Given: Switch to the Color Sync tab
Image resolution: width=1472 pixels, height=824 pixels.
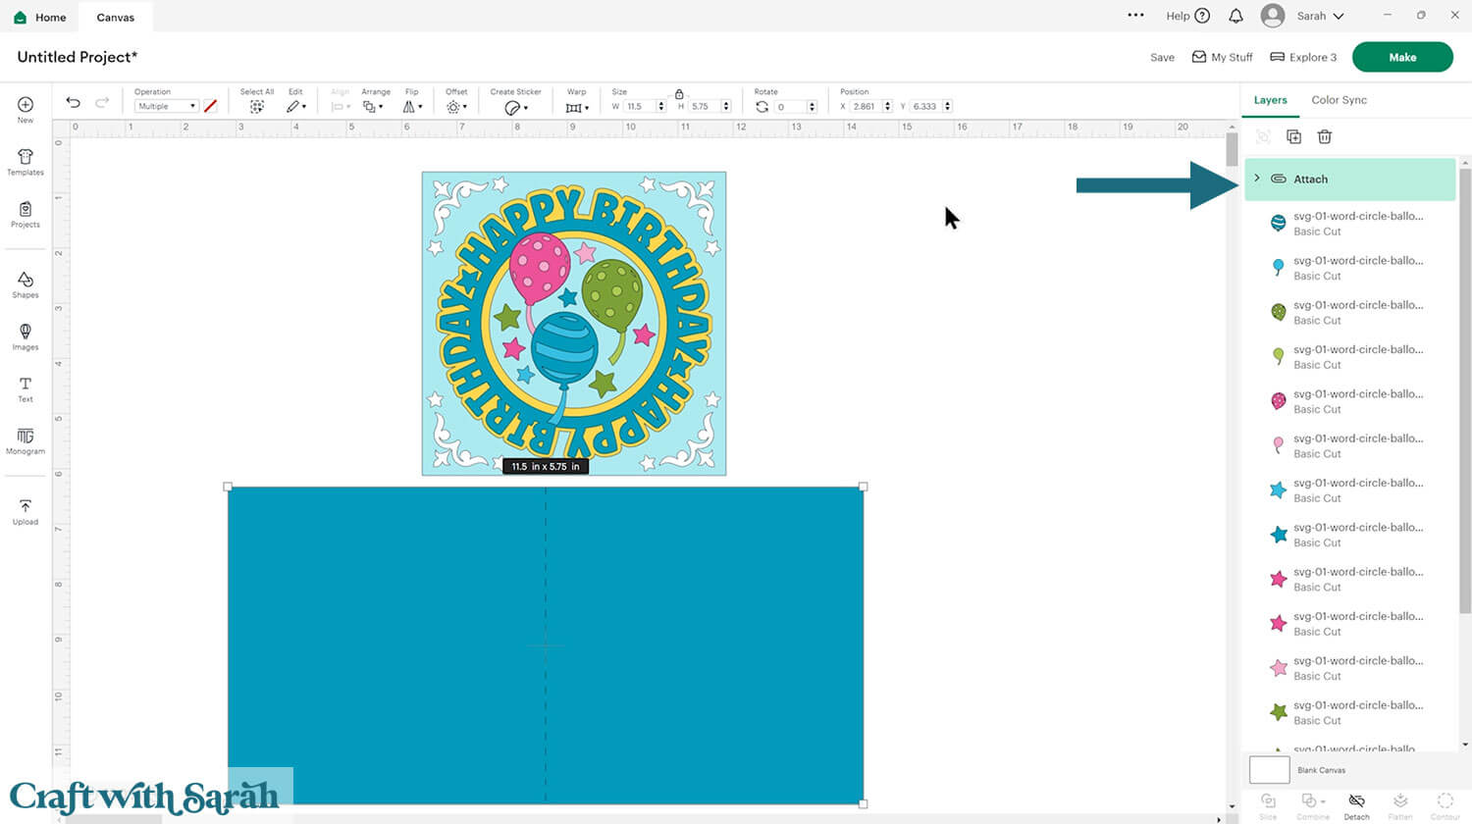Looking at the screenshot, I should point(1339,100).
